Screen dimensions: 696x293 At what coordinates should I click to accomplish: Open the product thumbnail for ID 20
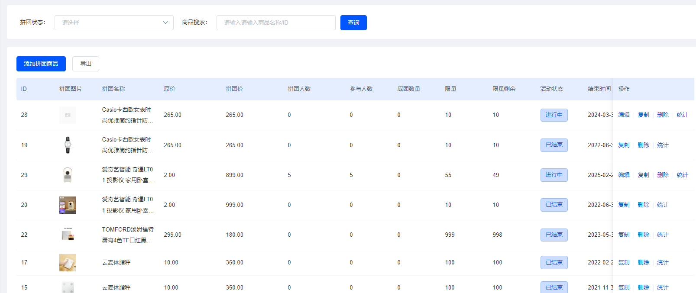(x=68, y=205)
